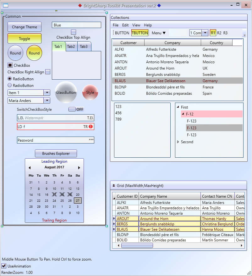
Task: Collapse the Grid panel using header arrow icon
Action: pos(114,186)
